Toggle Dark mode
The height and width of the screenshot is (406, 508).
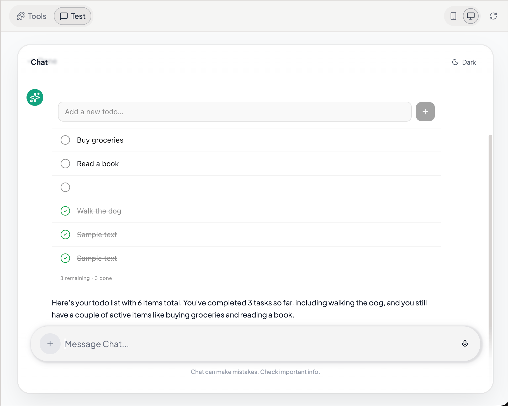464,62
